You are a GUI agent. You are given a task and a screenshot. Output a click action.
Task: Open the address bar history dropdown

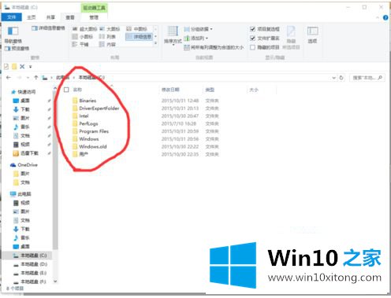point(333,78)
